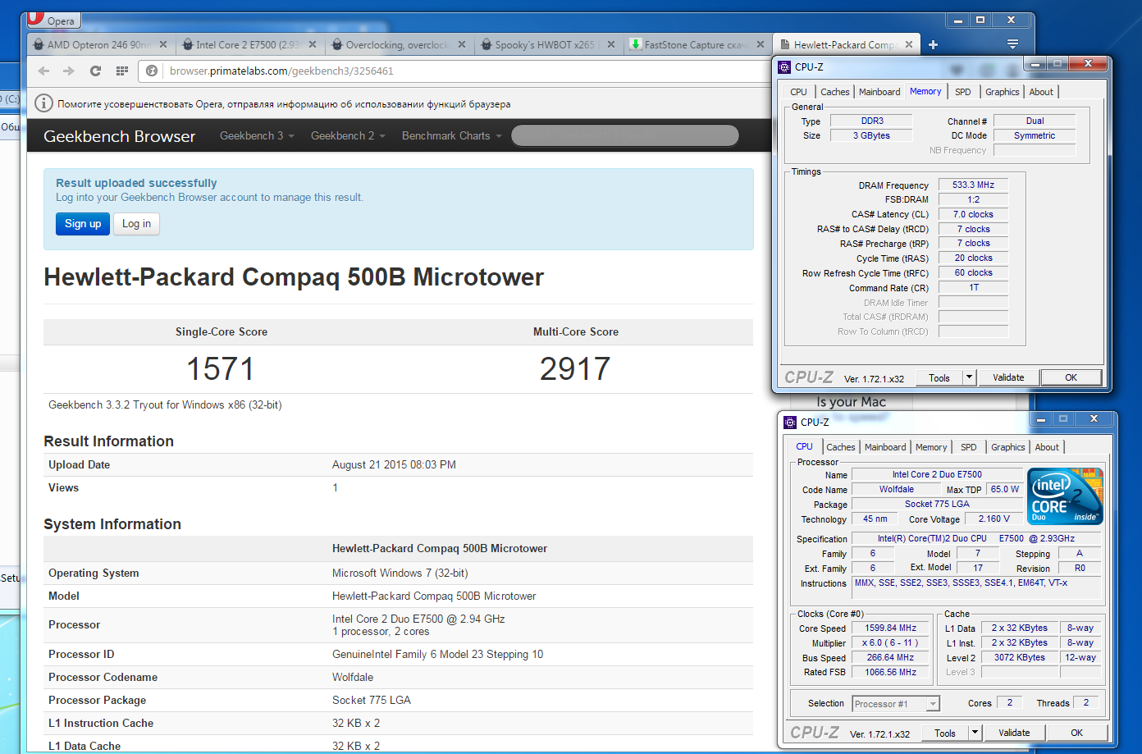The image size is (1142, 754).
Task: Click the info icon in Opera notification bar
Action: (43, 103)
